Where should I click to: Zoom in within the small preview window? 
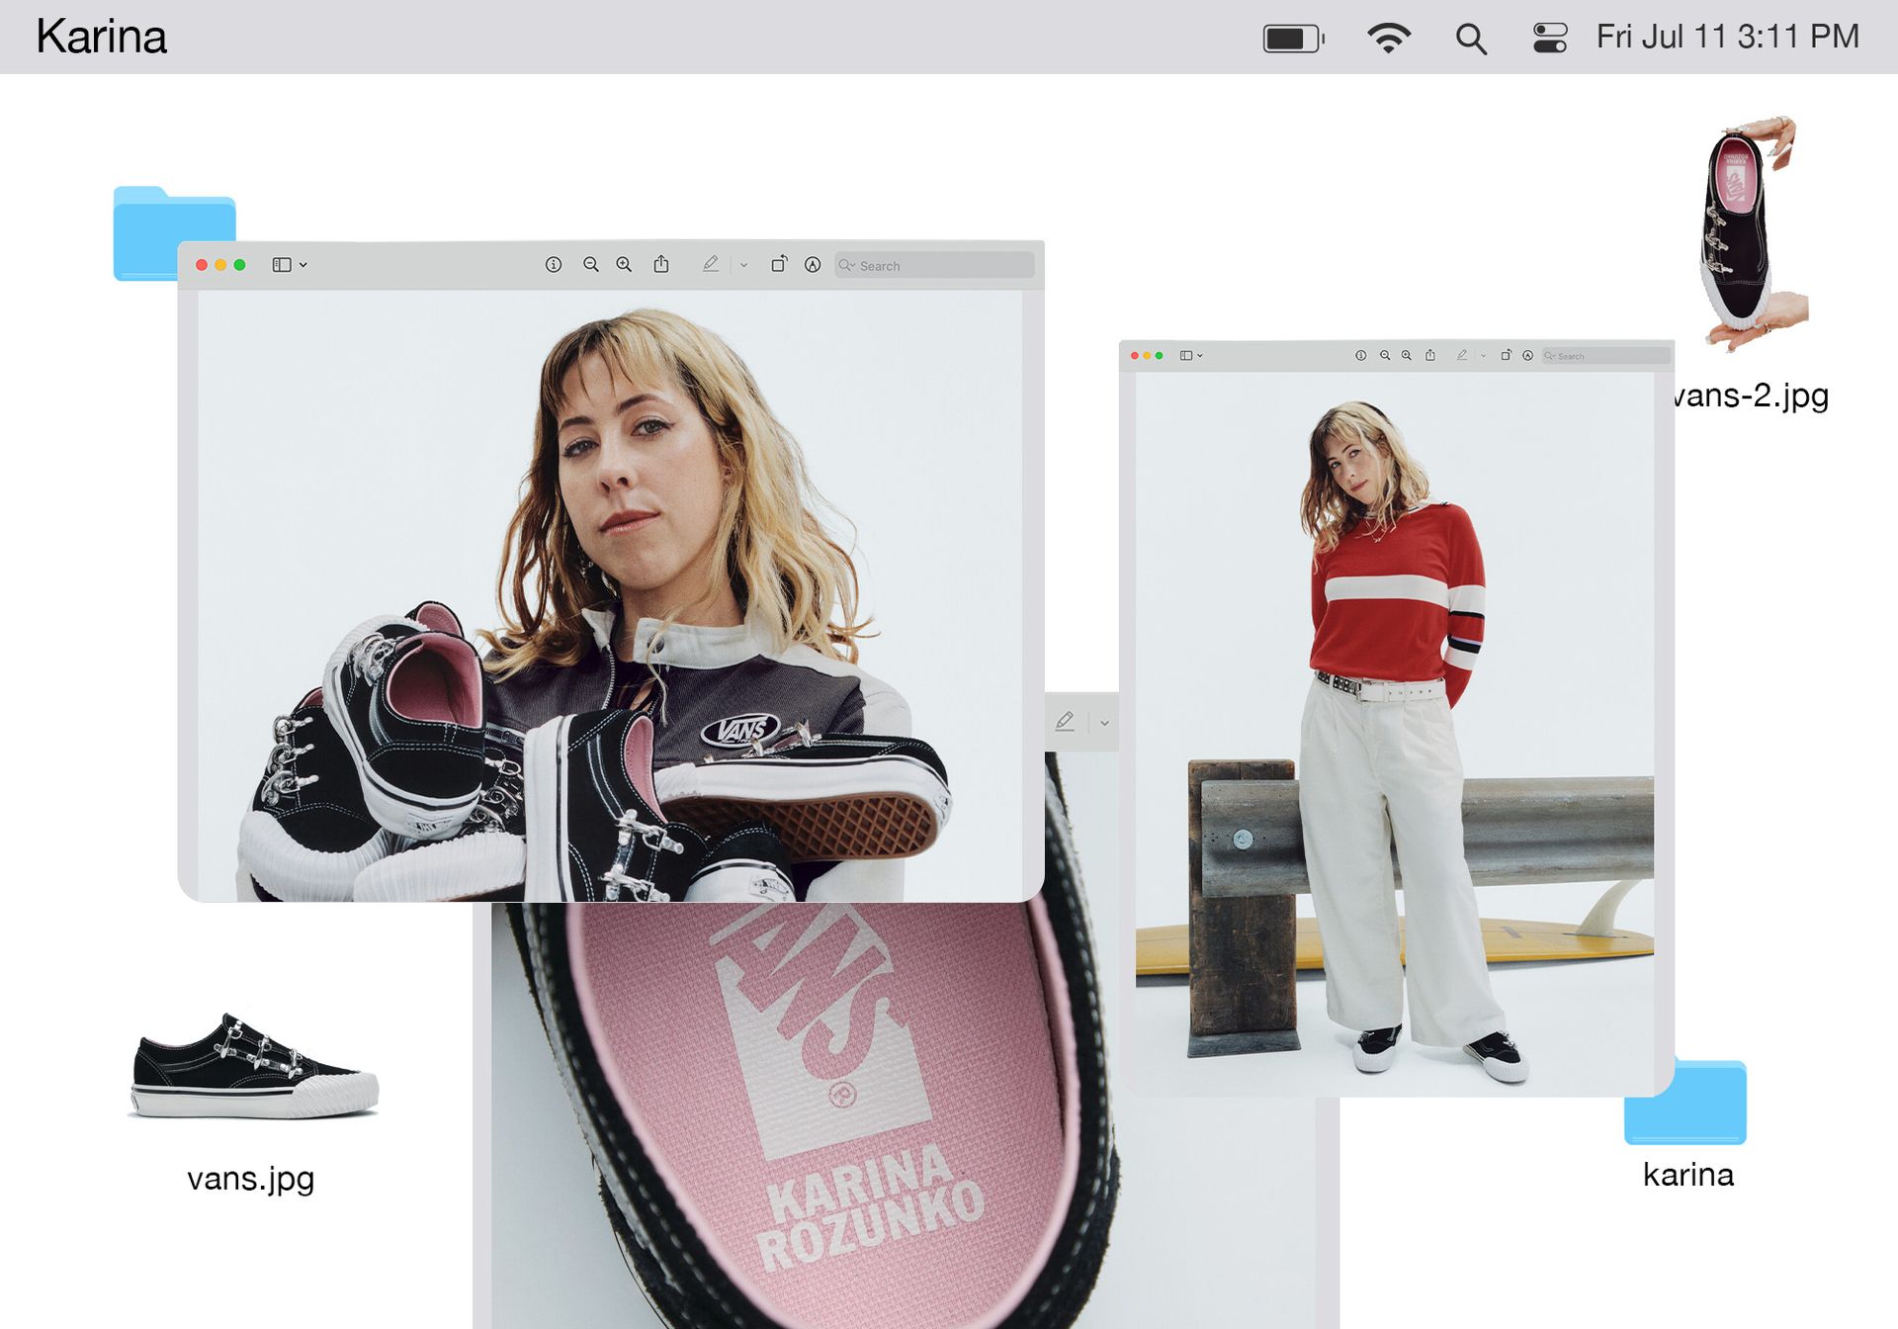[1407, 355]
